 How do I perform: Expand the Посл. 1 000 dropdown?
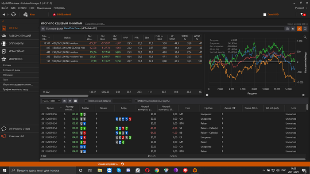click(x=51, y=101)
